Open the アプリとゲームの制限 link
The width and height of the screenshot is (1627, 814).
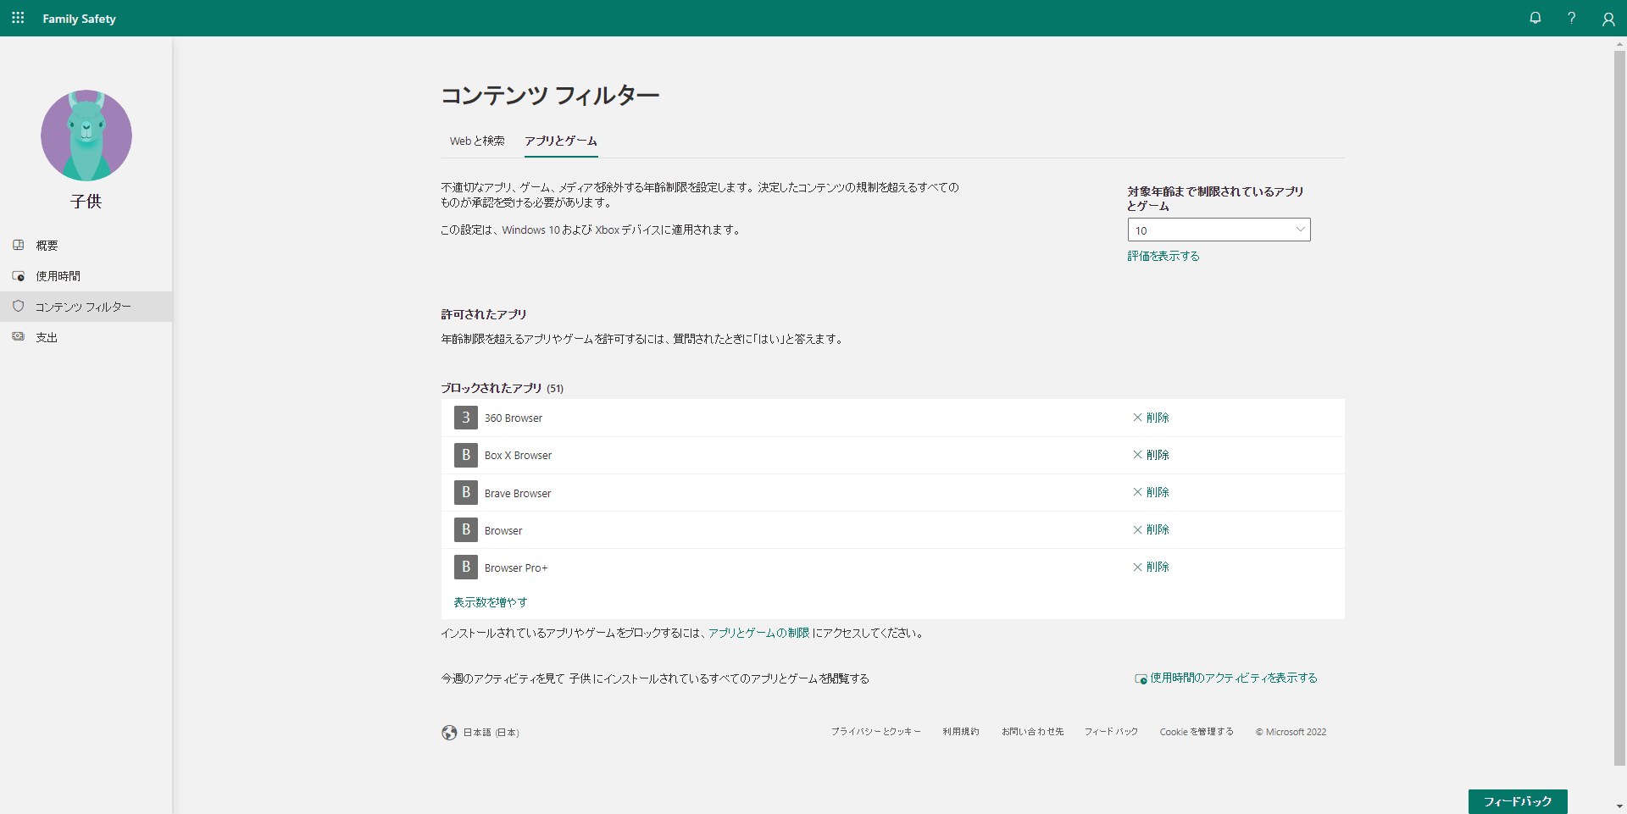(x=758, y=633)
